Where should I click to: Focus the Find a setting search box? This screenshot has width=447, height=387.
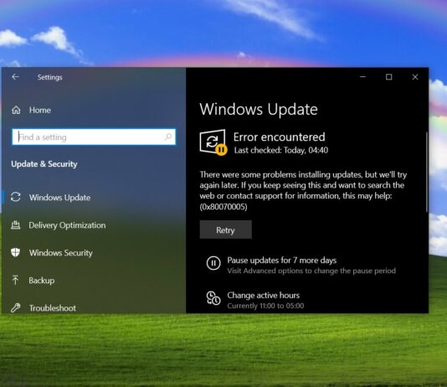[94, 137]
